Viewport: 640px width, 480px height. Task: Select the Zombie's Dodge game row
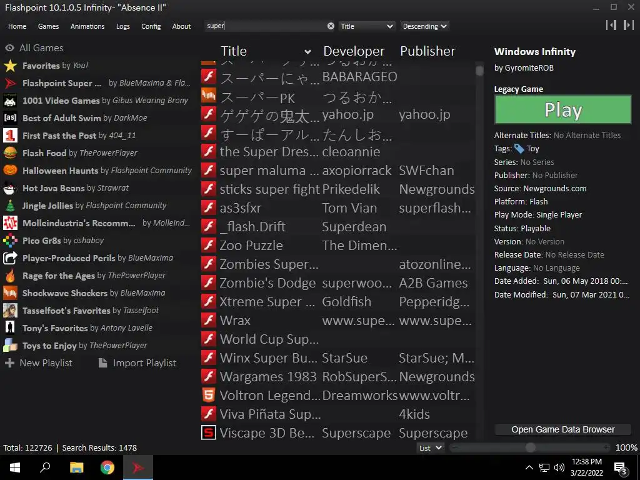[338, 283]
